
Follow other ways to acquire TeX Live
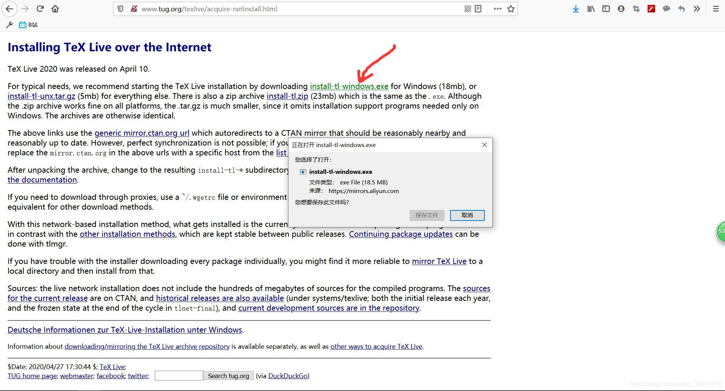[376, 347]
